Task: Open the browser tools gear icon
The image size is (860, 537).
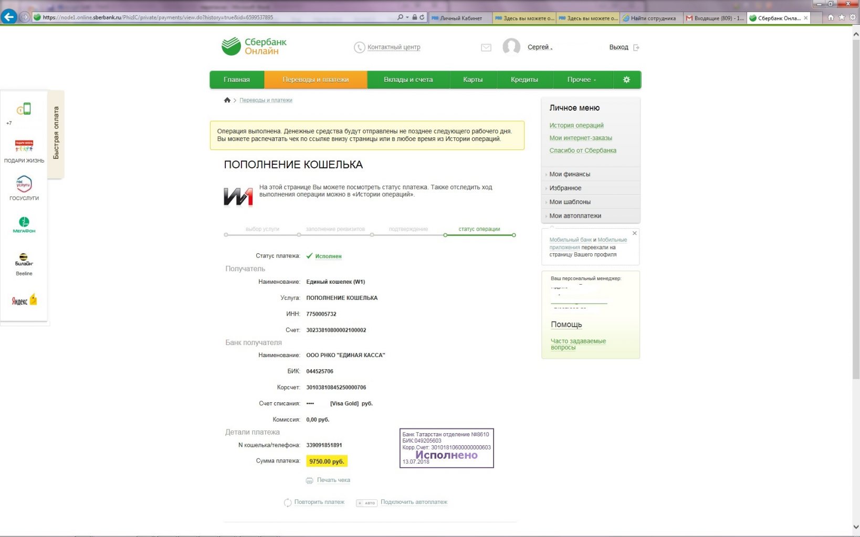Action: (853, 17)
